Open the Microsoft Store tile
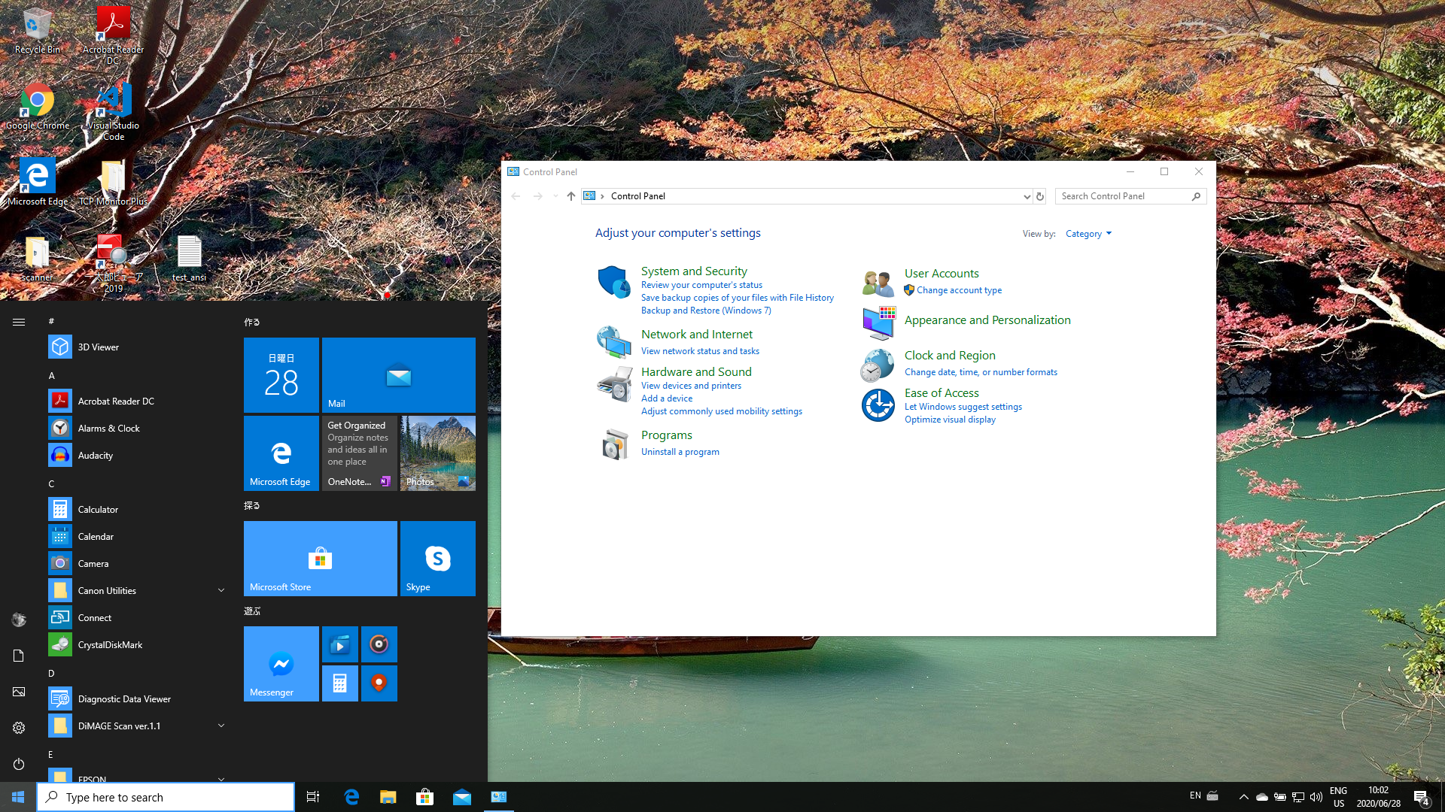This screenshot has width=1445, height=812. (320, 559)
